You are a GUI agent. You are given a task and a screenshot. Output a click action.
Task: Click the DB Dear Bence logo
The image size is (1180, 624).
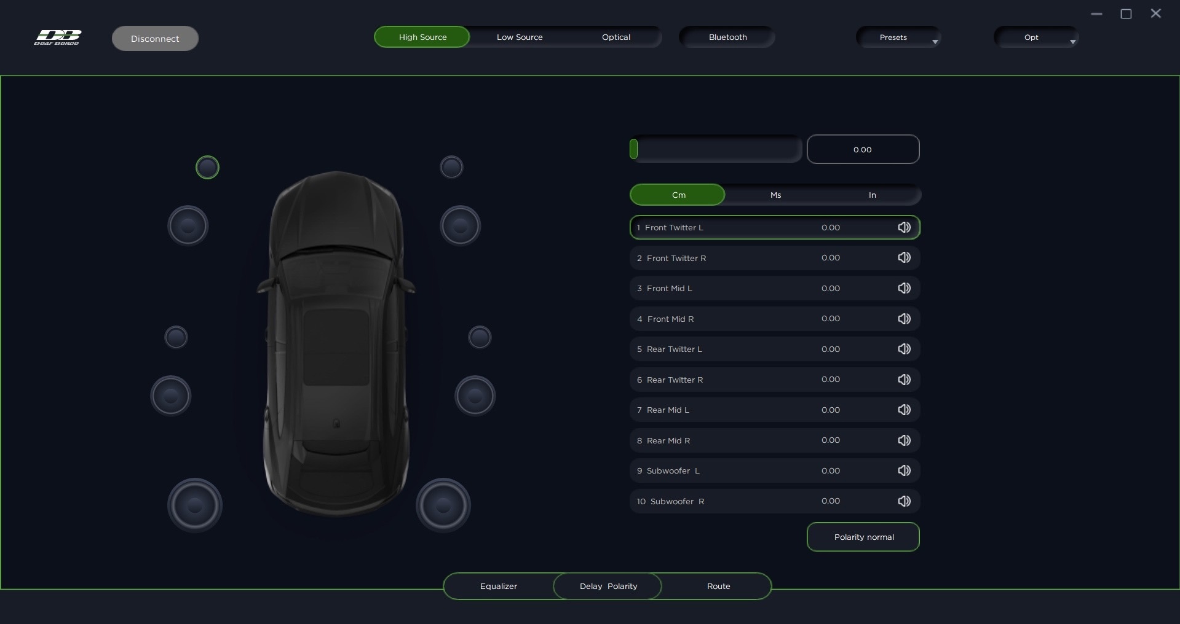pos(57,37)
